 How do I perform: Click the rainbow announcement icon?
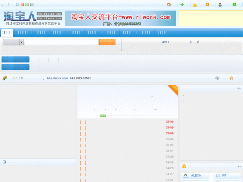pyautogui.click(x=5, y=78)
